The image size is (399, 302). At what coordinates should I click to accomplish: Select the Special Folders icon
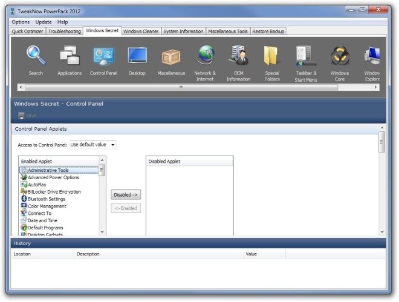tap(271, 55)
